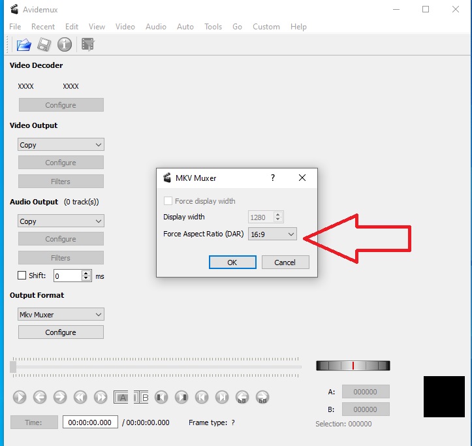Open Force Aspect Ratio 16:9 dropdown
The image size is (472, 446).
coord(272,234)
